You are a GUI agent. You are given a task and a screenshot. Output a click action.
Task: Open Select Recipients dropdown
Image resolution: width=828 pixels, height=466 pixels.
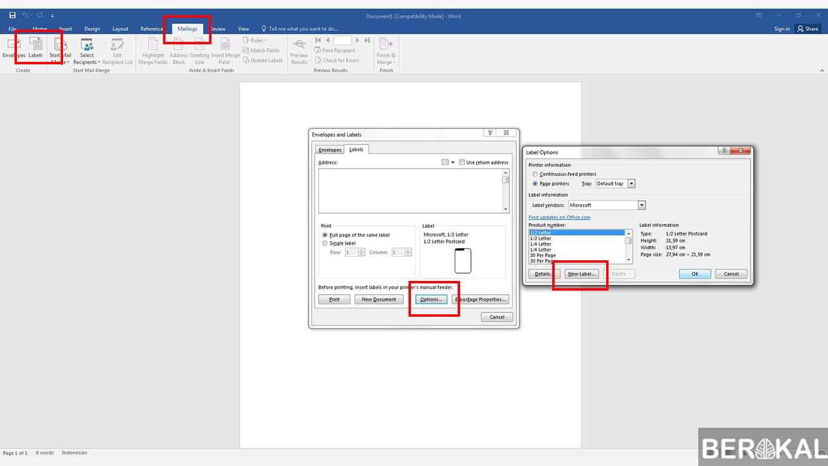click(87, 51)
